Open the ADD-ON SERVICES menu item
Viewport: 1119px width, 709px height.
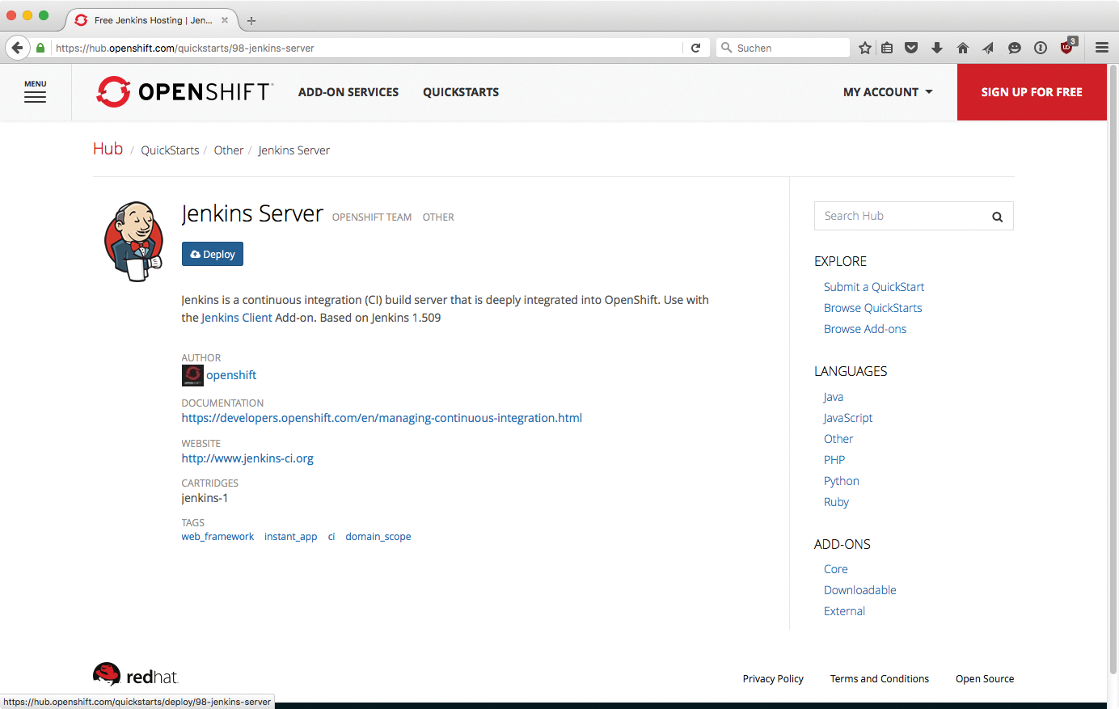(348, 92)
